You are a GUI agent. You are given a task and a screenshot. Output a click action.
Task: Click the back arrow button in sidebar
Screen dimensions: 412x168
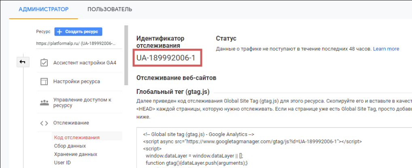[22, 62]
